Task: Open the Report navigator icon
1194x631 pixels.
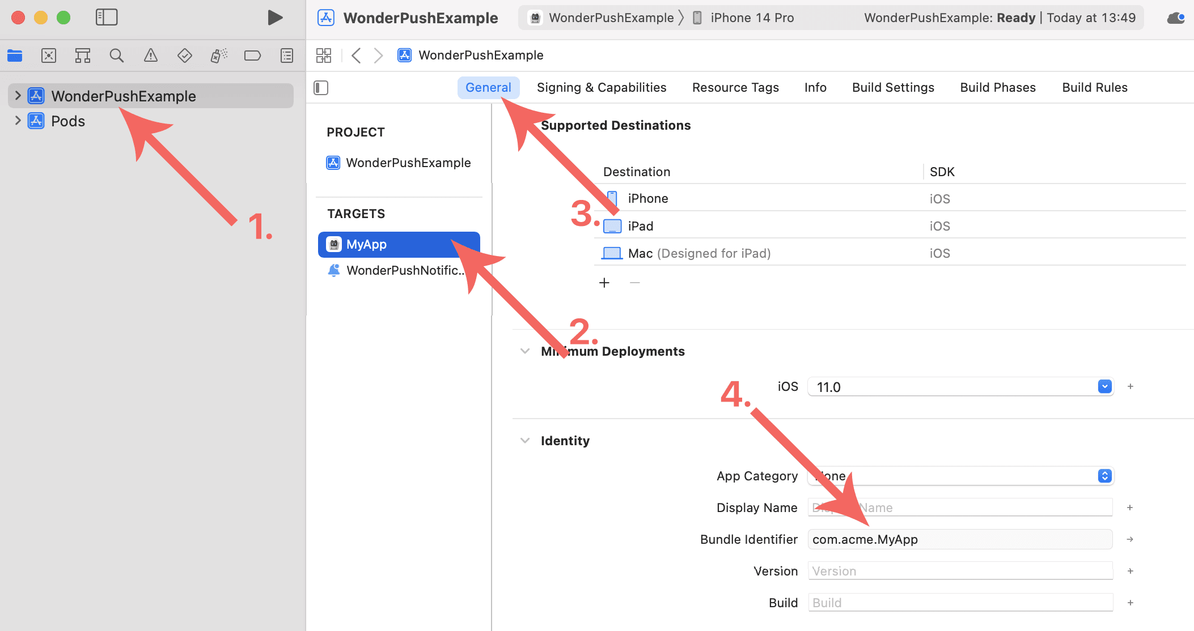Action: click(287, 56)
